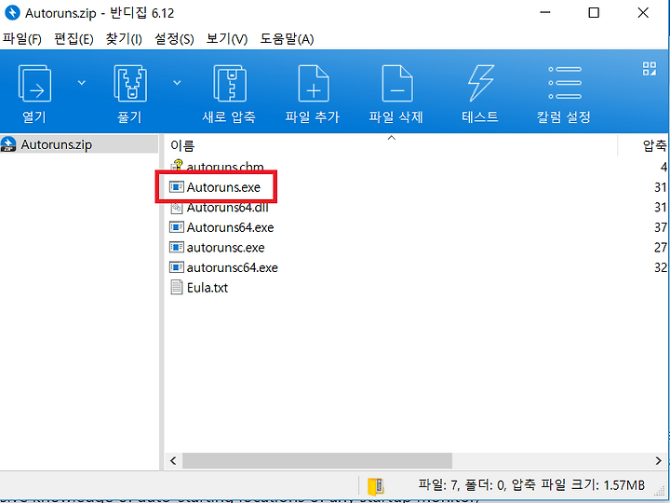Open the 설정(S) menu
Image resolution: width=670 pixels, height=503 pixels.
174,39
